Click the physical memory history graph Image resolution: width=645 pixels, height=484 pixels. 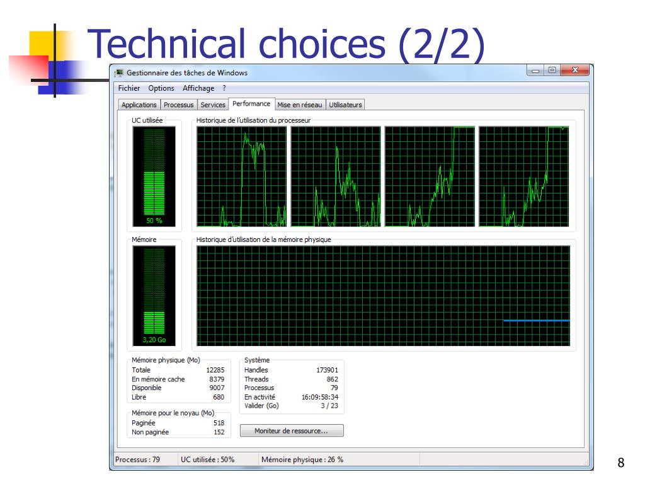click(x=384, y=296)
